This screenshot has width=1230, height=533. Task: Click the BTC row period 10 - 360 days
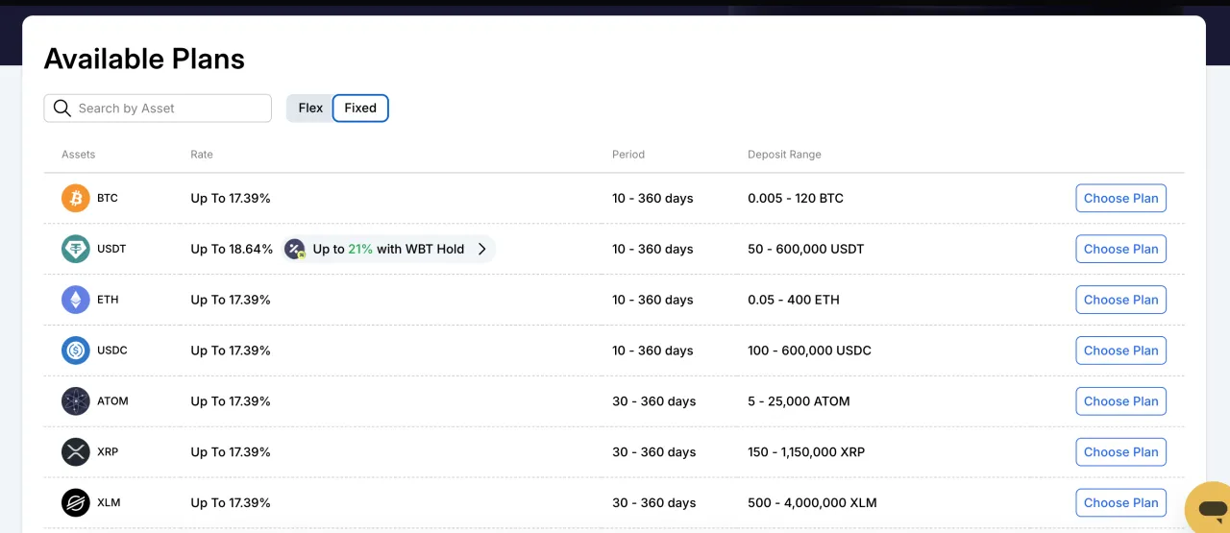(x=652, y=199)
